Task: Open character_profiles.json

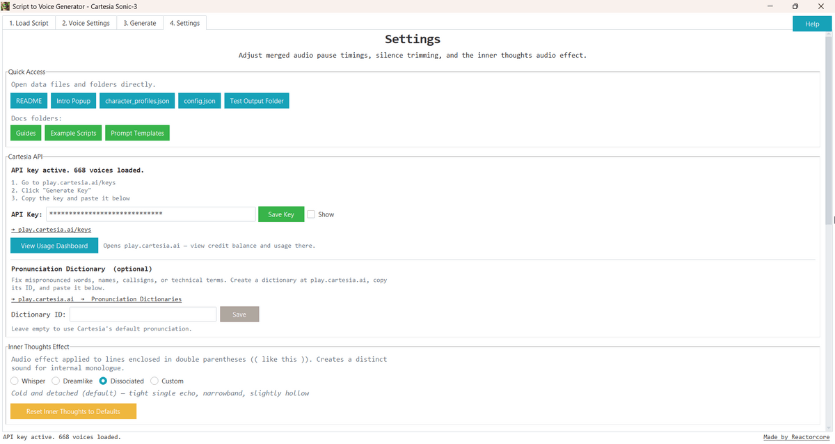Action: pyautogui.click(x=137, y=101)
